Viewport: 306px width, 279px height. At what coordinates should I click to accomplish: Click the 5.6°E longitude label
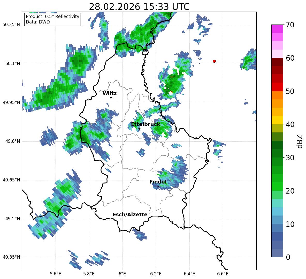click(56, 274)
